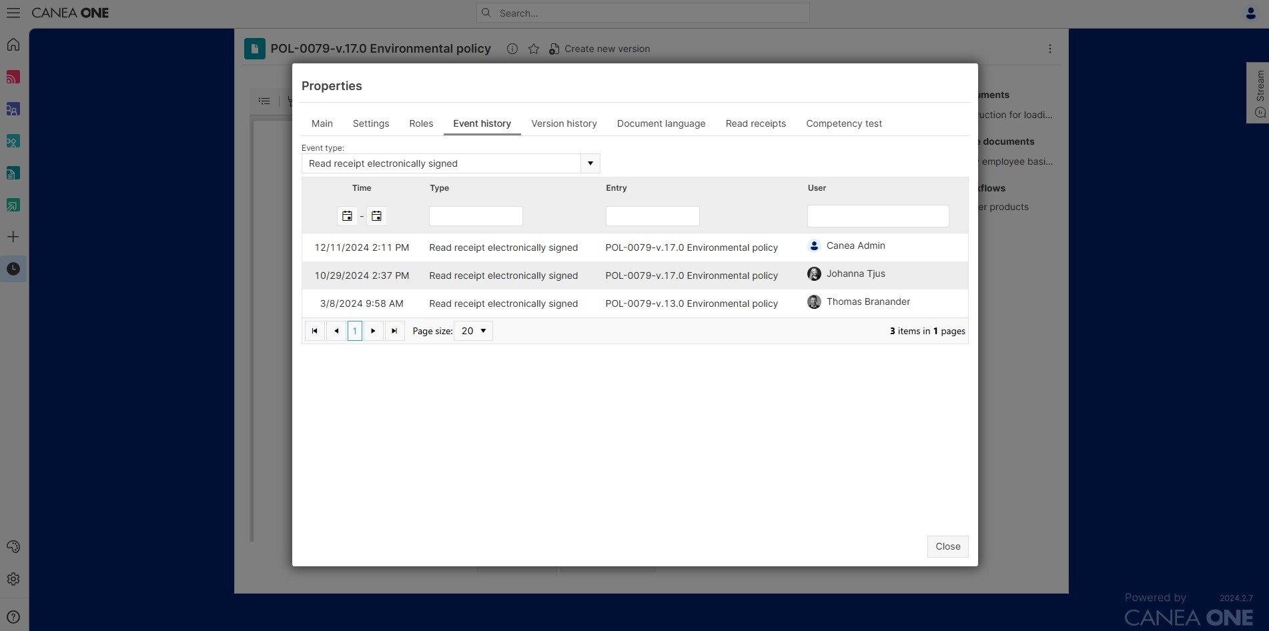1269x631 pixels.
Task: Open recent items clock icon
Action: (13, 269)
